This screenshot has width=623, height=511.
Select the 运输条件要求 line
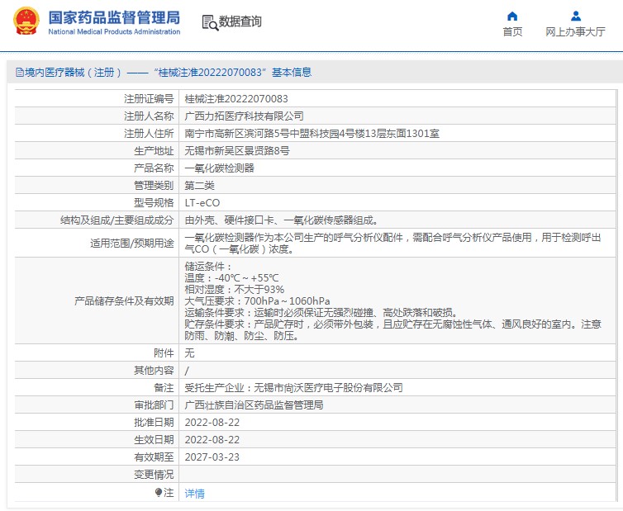point(322,313)
